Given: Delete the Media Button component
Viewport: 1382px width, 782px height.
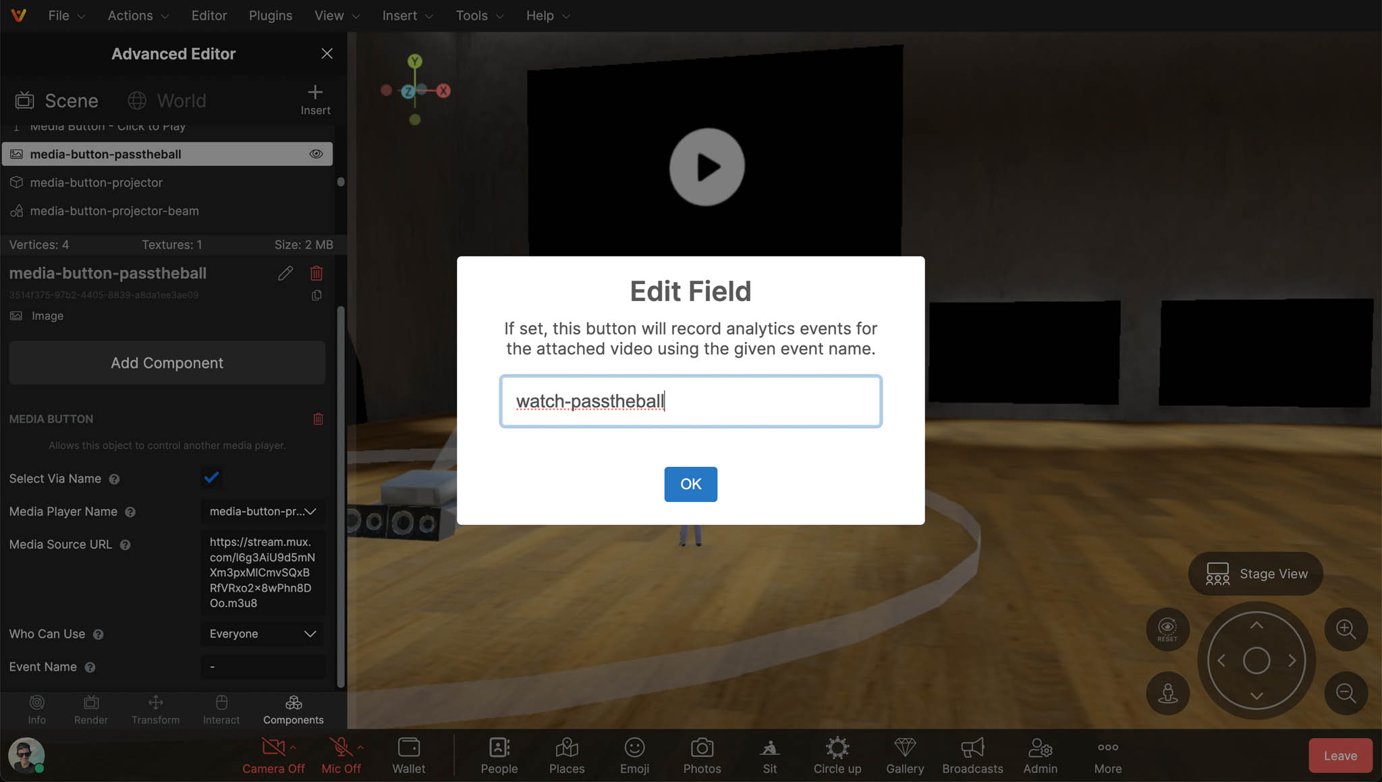Looking at the screenshot, I should pos(318,419).
